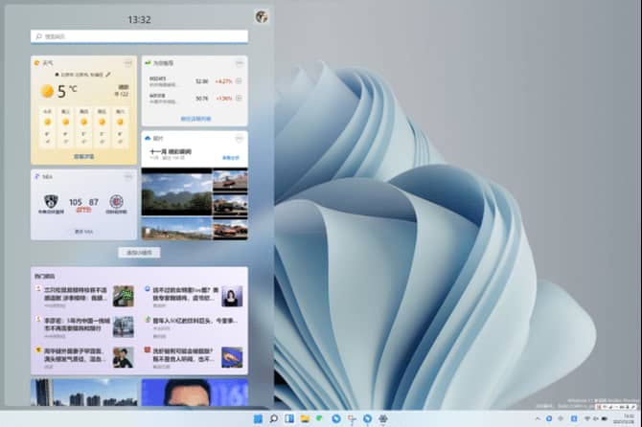Click the full forecast link in weather widget
The width and height of the screenshot is (642, 427).
click(x=84, y=155)
